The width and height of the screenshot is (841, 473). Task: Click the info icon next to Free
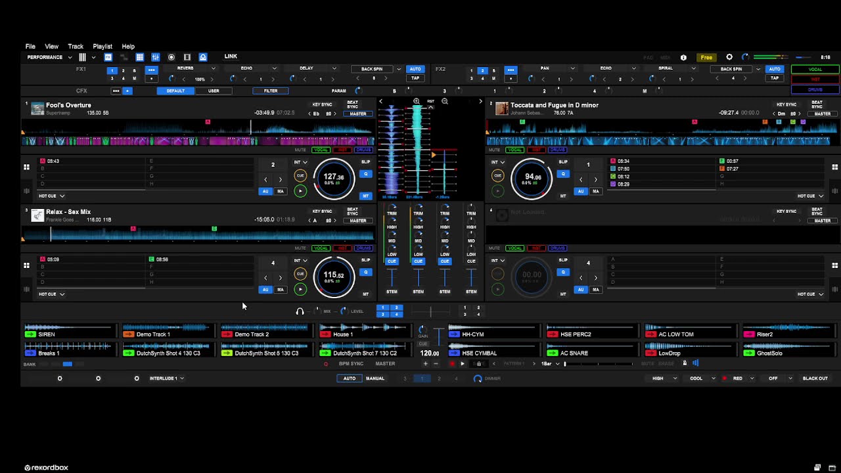(683, 57)
